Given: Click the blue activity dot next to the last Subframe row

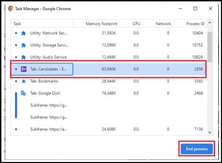Looking at the screenshot, I should click(x=16, y=129).
